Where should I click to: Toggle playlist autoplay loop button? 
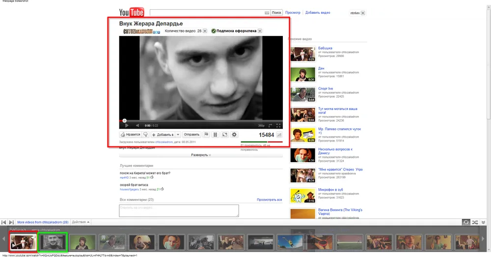pos(466,222)
